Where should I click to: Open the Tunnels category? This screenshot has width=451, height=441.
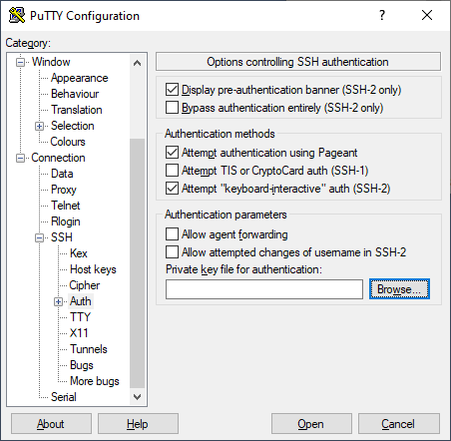pos(89,349)
